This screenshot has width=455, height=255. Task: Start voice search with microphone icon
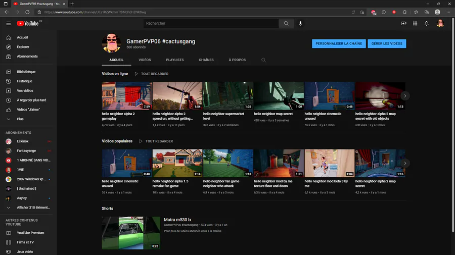[300, 23]
